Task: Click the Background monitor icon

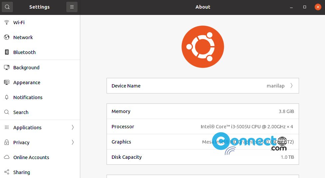Action: [7, 67]
